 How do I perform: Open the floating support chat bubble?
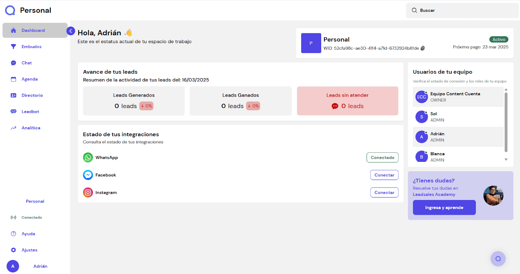tap(498, 259)
